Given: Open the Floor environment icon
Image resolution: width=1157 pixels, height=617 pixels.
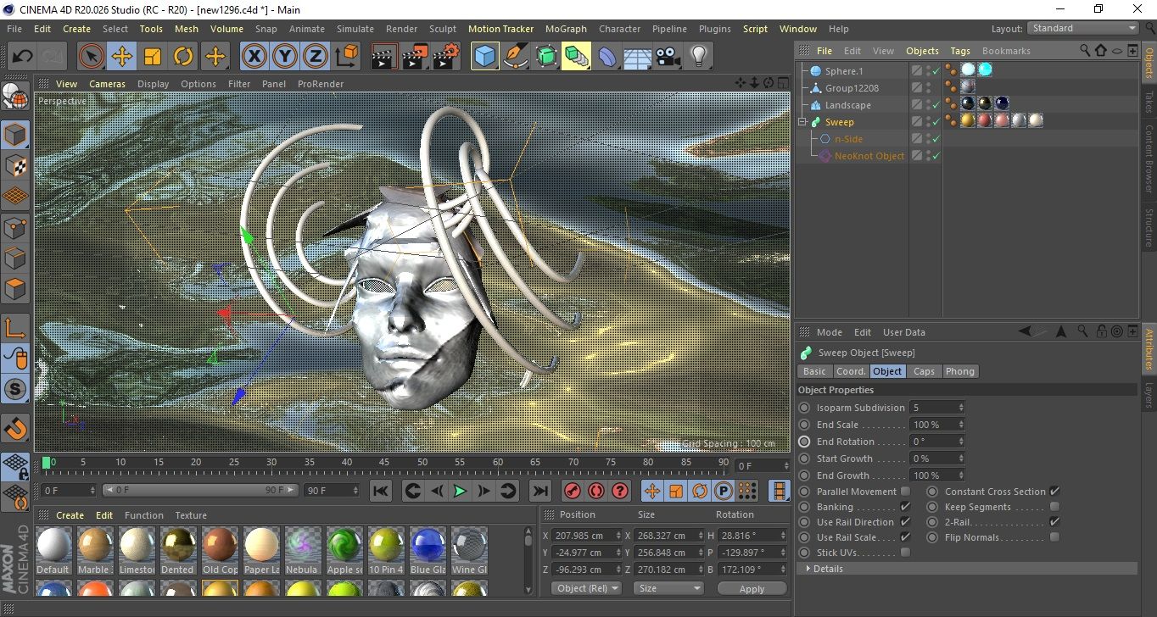Looking at the screenshot, I should [x=637, y=57].
